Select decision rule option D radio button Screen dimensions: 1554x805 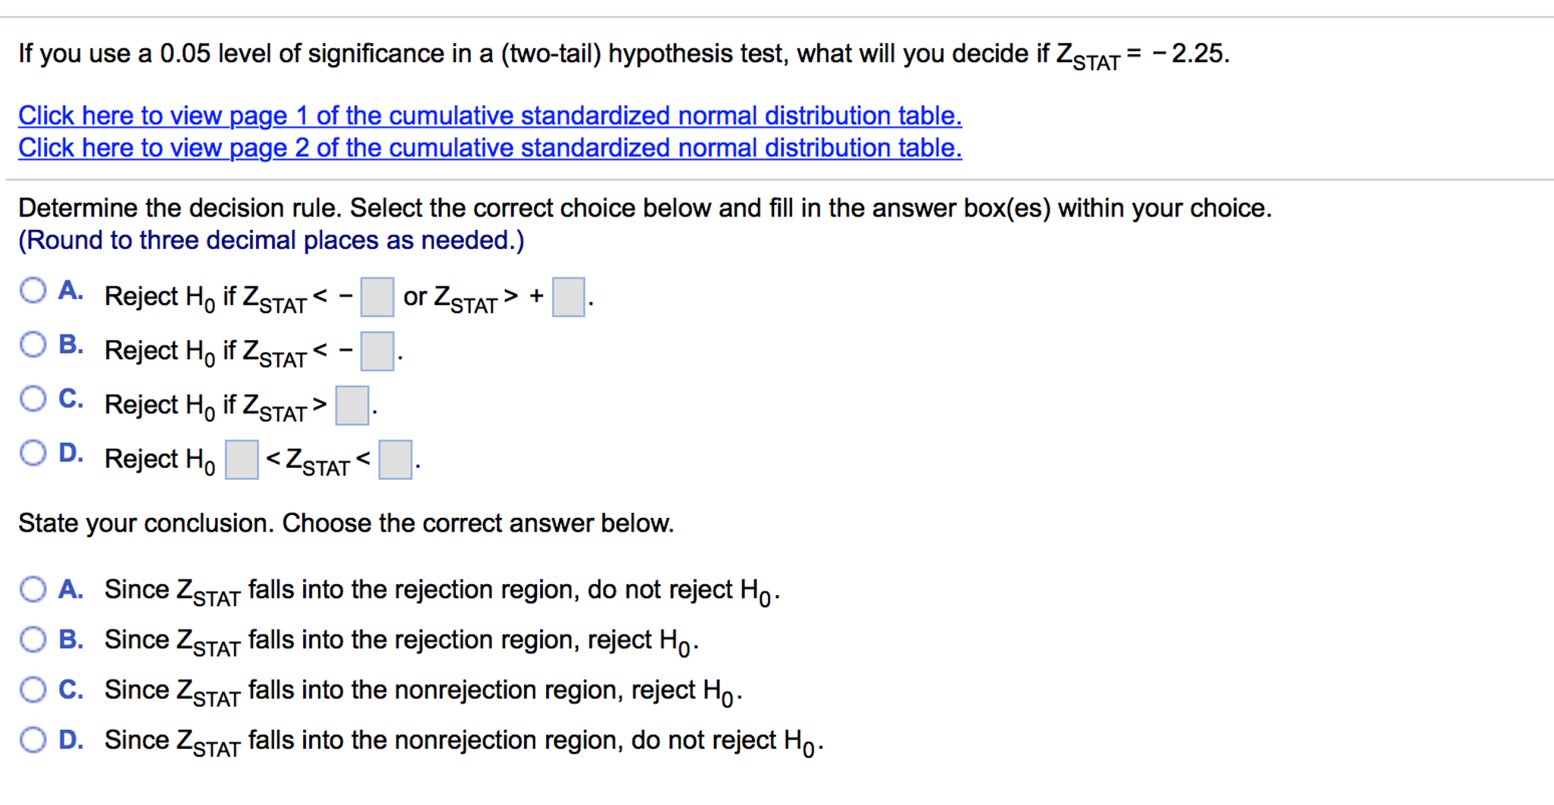[33, 453]
